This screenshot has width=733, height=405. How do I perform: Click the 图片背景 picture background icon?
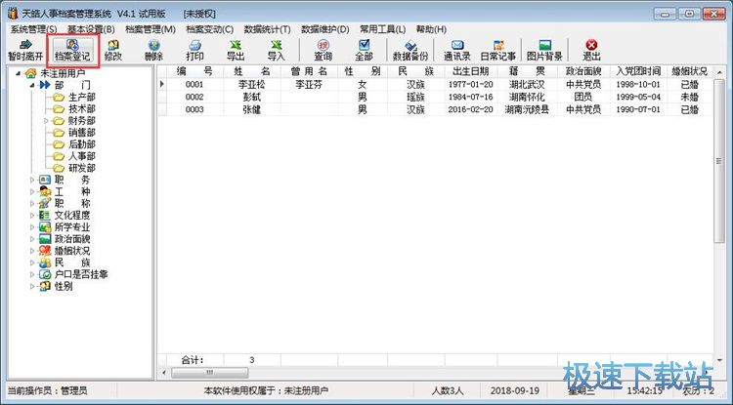tap(544, 50)
